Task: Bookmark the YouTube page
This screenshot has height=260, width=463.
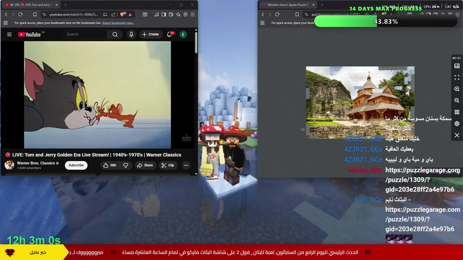Action: pyautogui.click(x=35, y=14)
